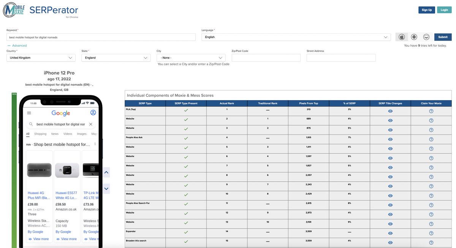Open the Google account avatar icon
The height and width of the screenshot is (248, 456).
click(x=93, y=113)
